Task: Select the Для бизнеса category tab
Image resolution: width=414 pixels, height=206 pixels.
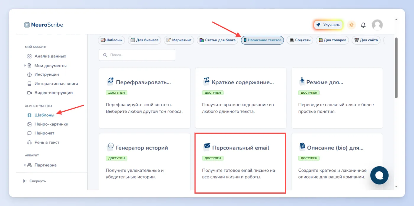Action: pyautogui.click(x=144, y=40)
